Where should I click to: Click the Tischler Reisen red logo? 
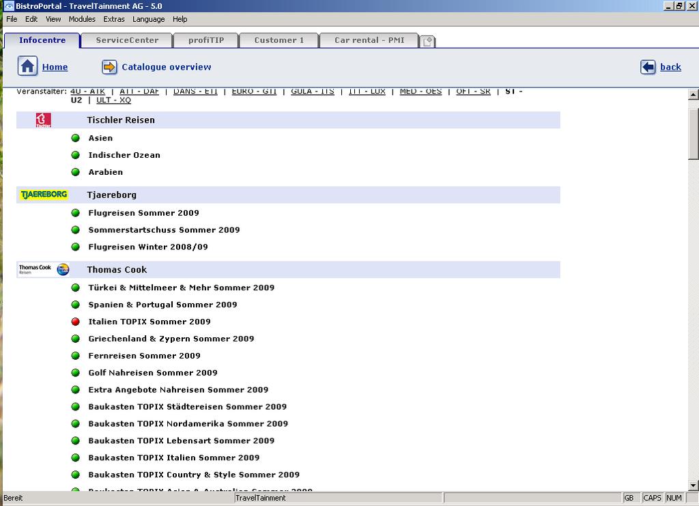43,120
